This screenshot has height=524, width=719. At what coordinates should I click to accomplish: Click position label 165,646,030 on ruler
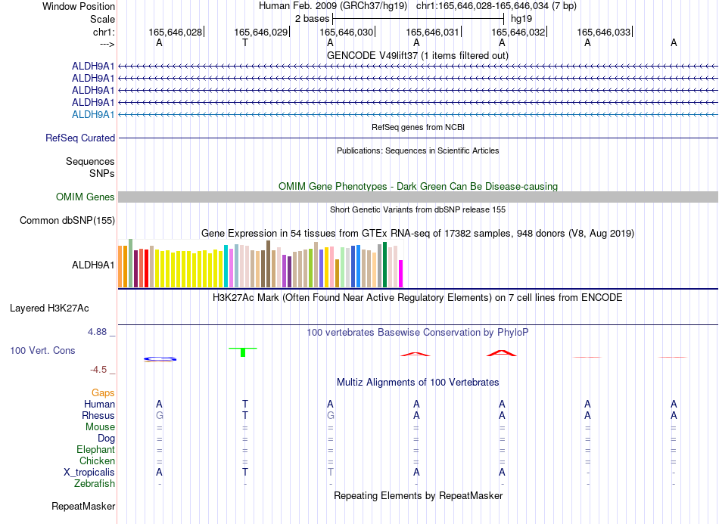point(346,32)
